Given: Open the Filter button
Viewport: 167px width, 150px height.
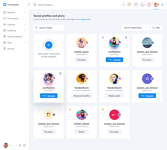Looking at the screenshot, I should point(156,28).
